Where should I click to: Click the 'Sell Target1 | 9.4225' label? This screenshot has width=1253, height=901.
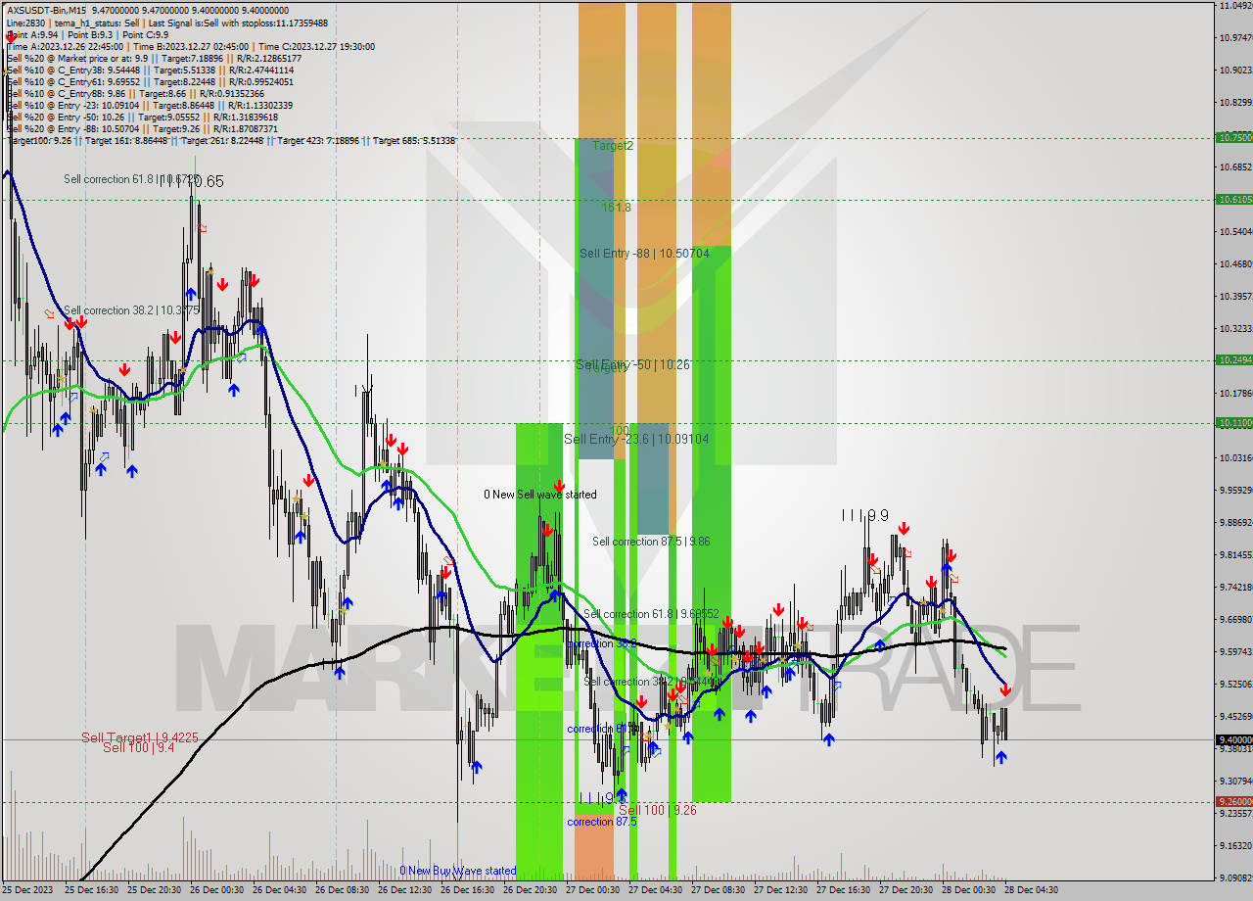click(140, 737)
